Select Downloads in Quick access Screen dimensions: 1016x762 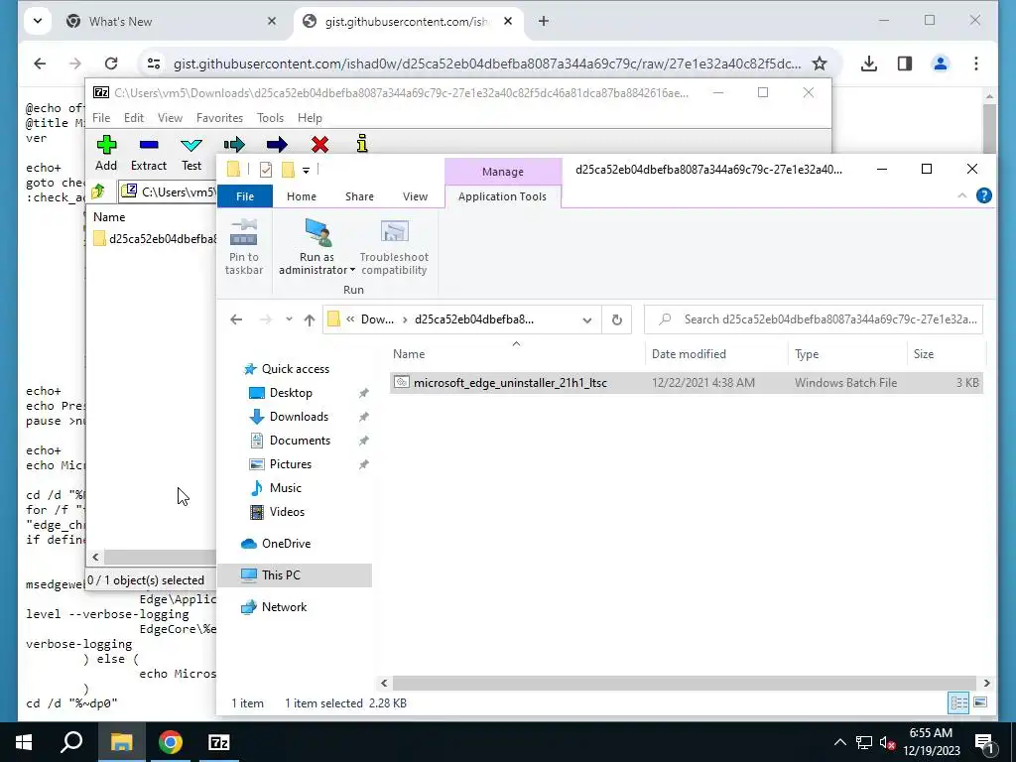pos(299,417)
